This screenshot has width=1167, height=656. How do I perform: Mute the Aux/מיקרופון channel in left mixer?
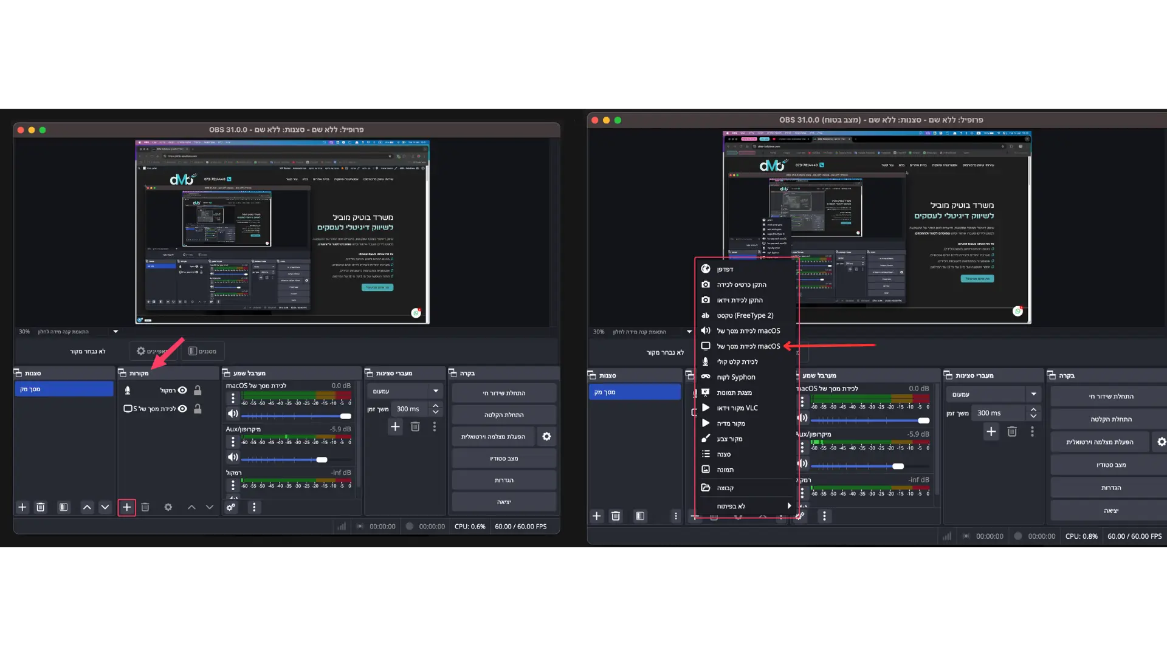(x=233, y=457)
